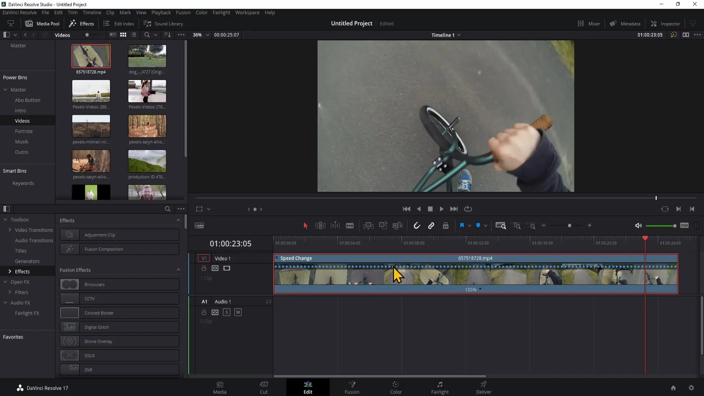This screenshot has height=396, width=704.
Task: Lock the Video 1 track
Action: [204, 268]
